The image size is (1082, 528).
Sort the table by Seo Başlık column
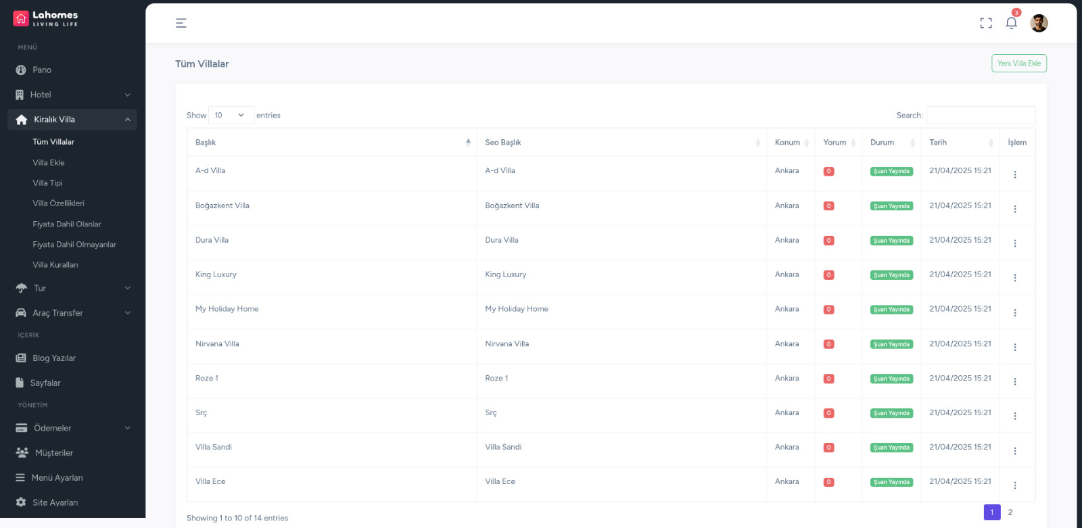coord(621,142)
